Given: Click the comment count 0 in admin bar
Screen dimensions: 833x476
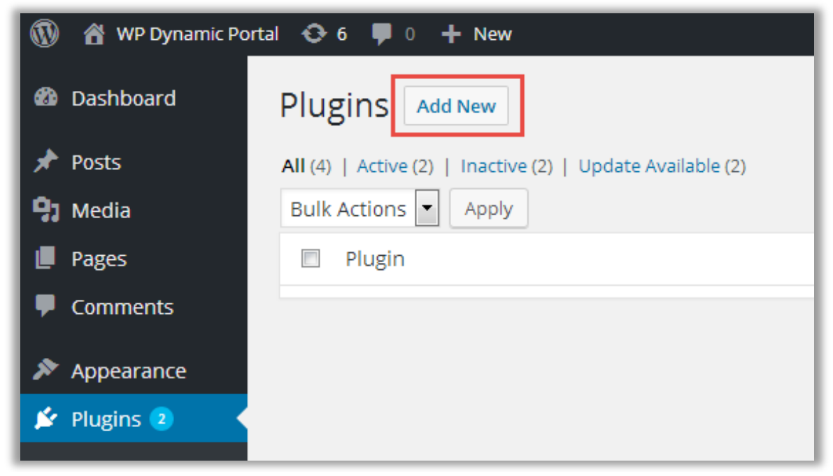Looking at the screenshot, I should click(x=410, y=34).
